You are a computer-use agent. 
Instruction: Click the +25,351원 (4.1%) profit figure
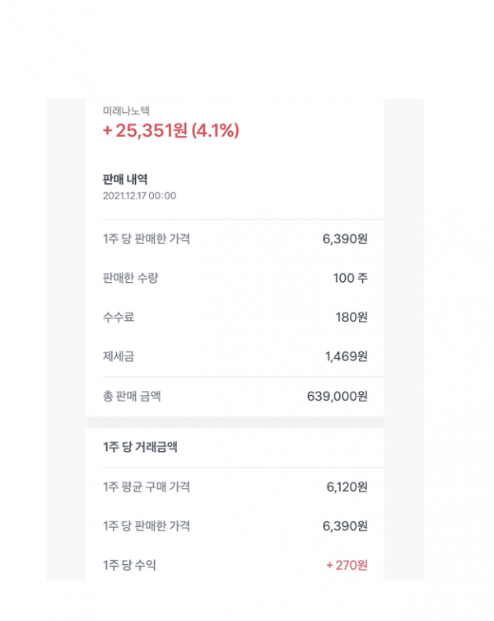click(170, 130)
